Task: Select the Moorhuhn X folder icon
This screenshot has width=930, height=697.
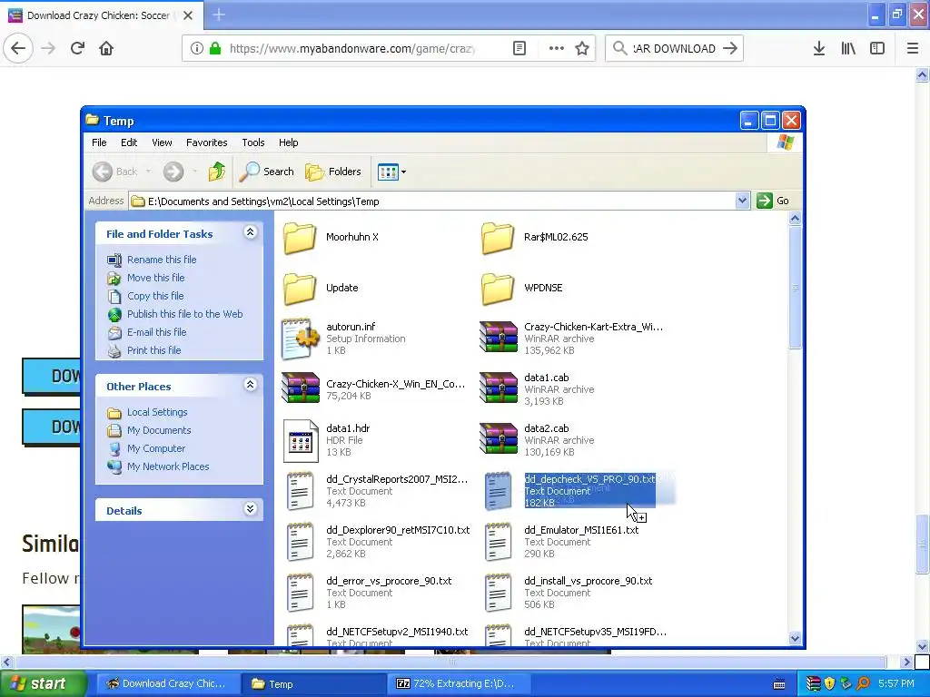Action: tap(300, 238)
